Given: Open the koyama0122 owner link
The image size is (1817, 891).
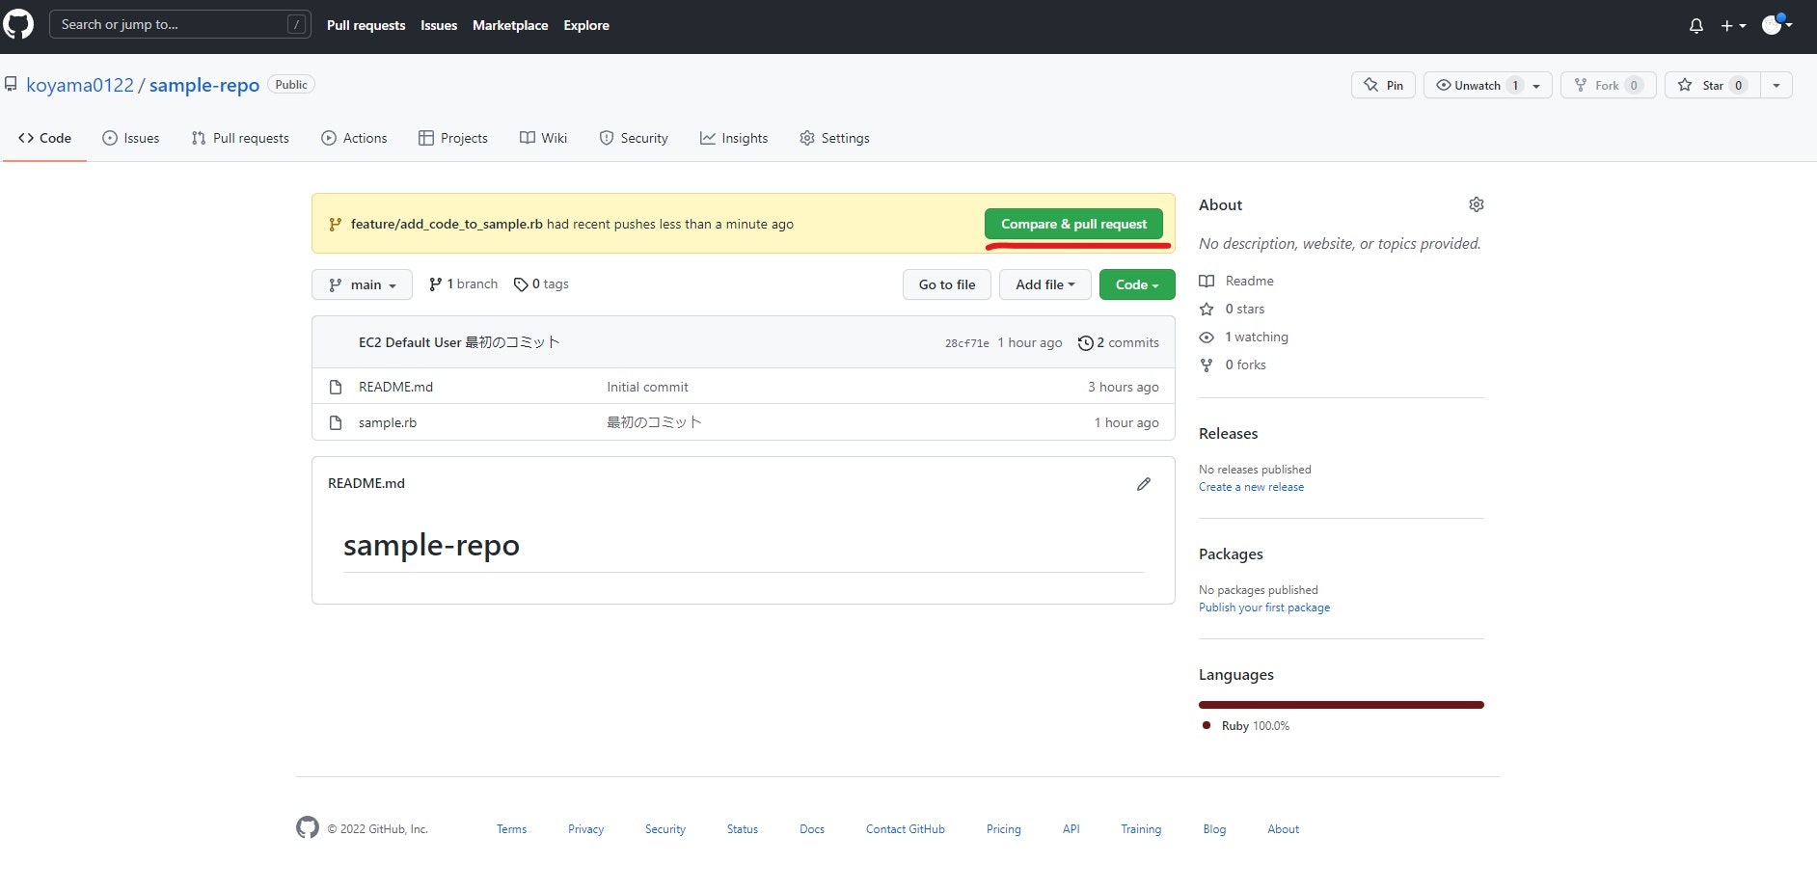Looking at the screenshot, I should point(80,85).
